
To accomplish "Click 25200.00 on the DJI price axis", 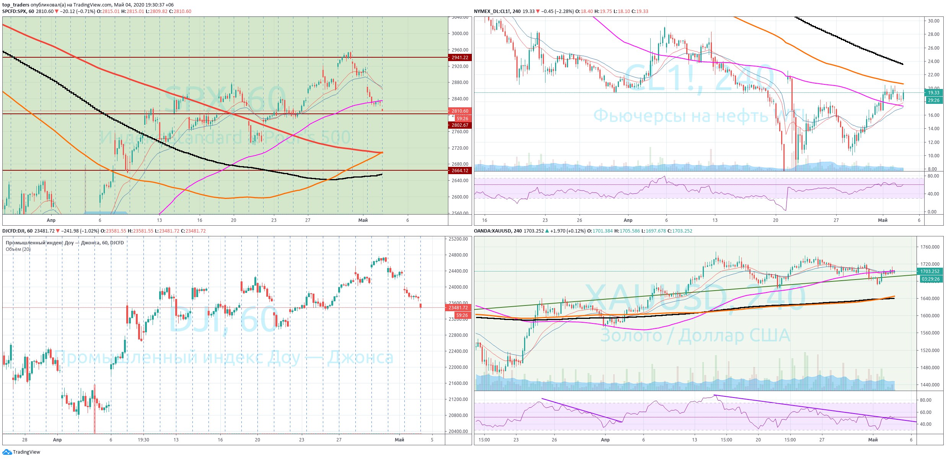I will pos(458,239).
